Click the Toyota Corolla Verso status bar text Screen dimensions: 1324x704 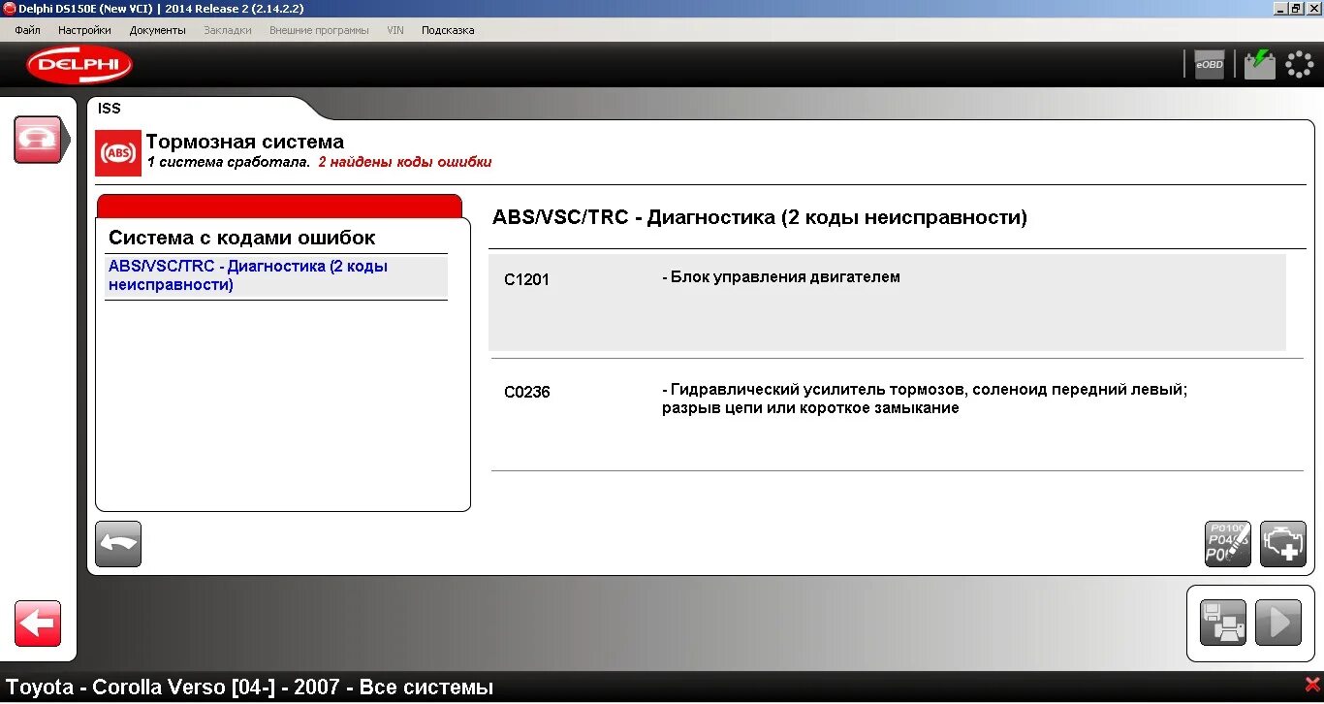coord(250,688)
